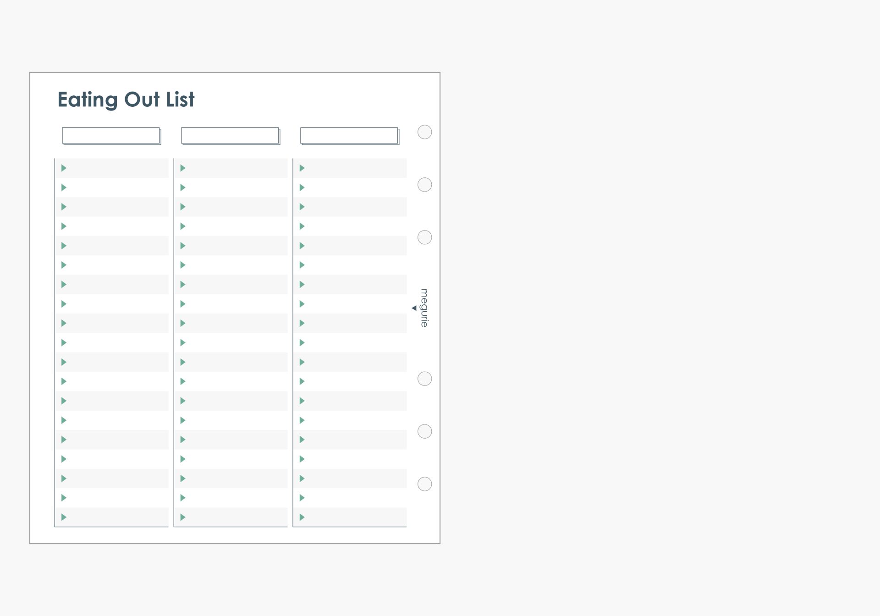This screenshot has height=616, width=880.
Task: Click the bottom triangle bullet in first column
Action: click(64, 517)
